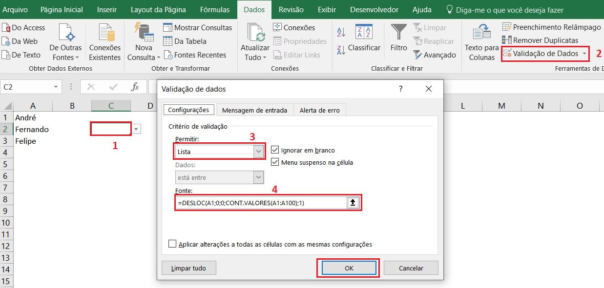Screen dimensions: 604x288
Task: Click the Da Tabela icon
Action: (x=168, y=41)
